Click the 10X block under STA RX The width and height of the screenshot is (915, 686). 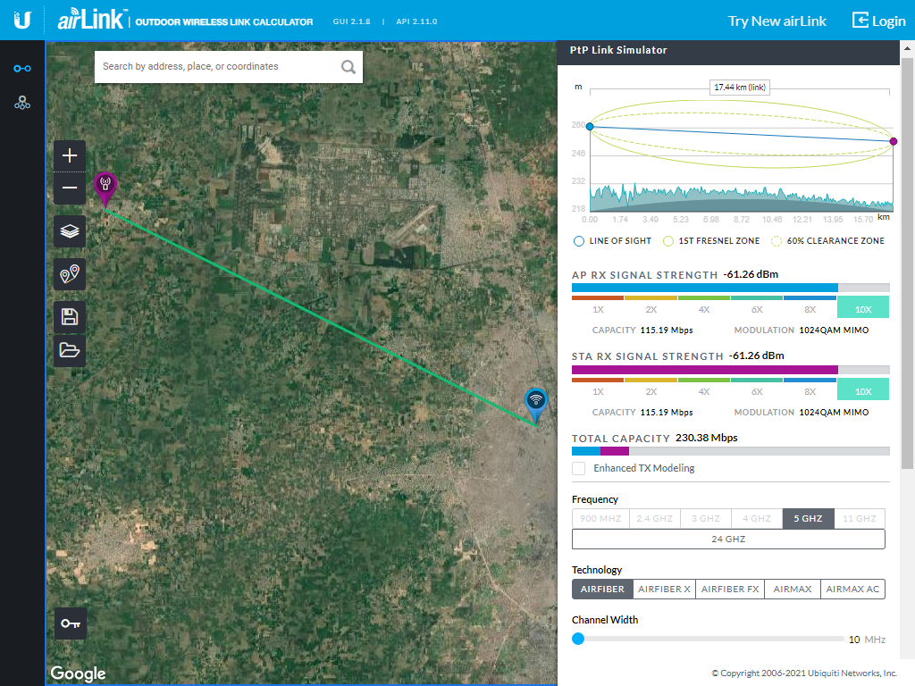pos(863,389)
